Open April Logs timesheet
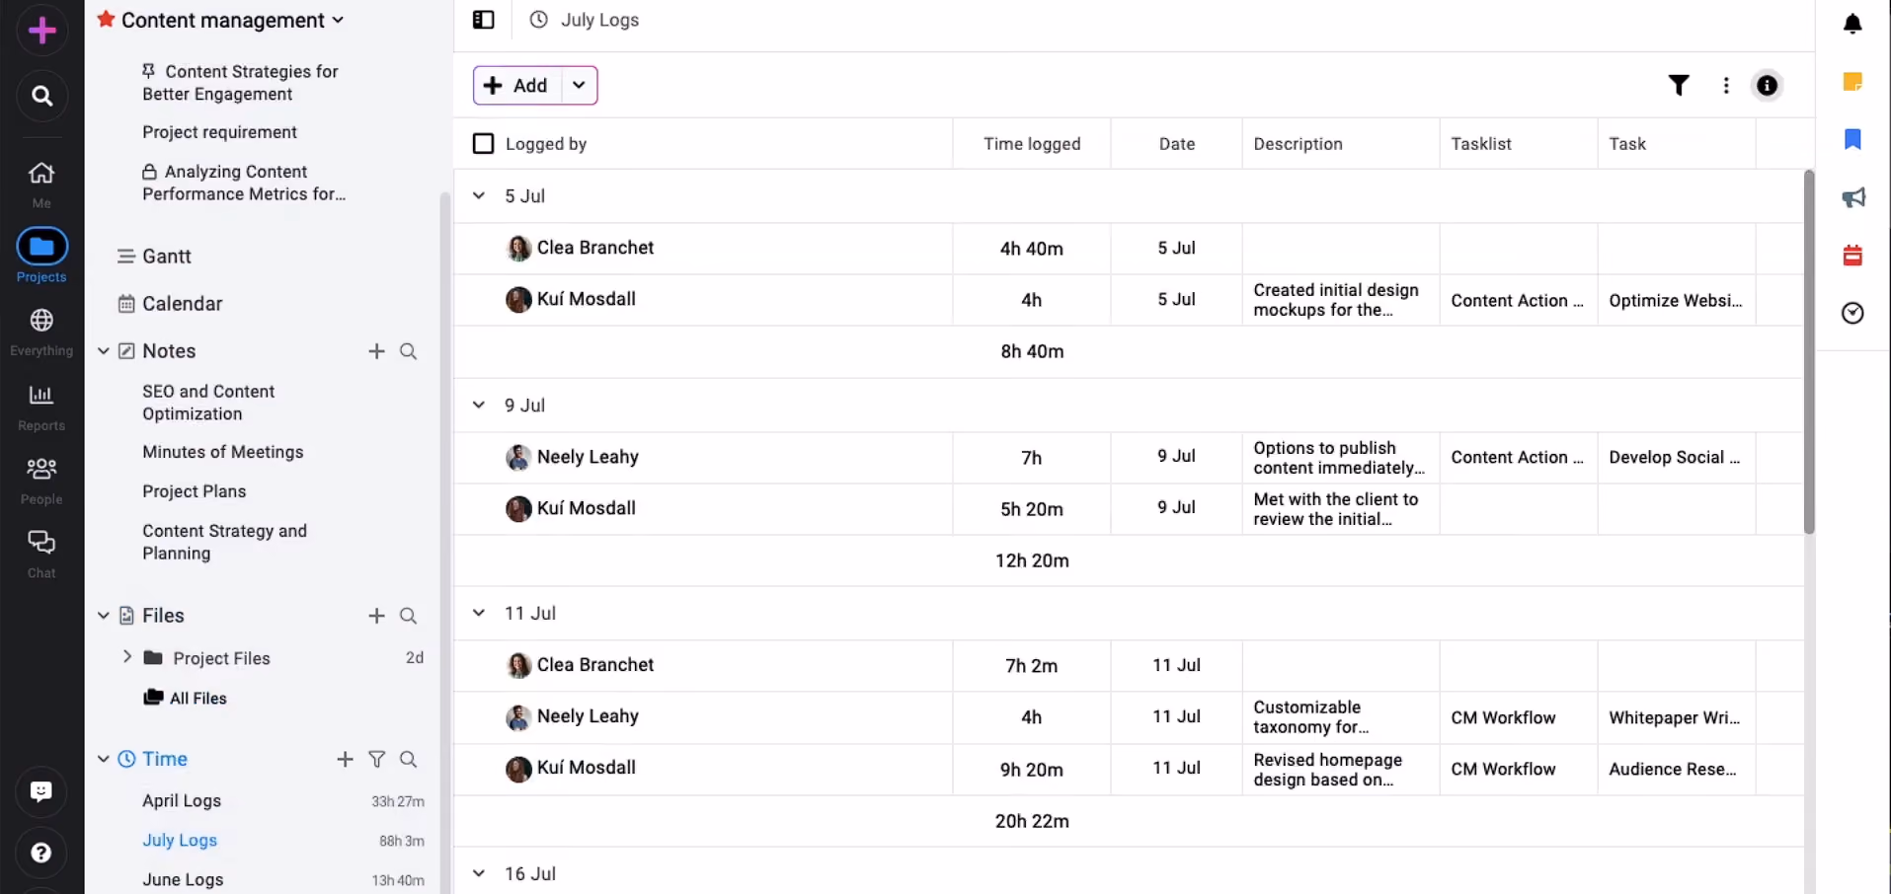This screenshot has width=1891, height=894. coord(182,801)
